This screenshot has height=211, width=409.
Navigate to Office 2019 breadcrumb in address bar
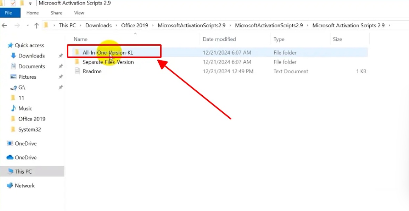tap(135, 25)
